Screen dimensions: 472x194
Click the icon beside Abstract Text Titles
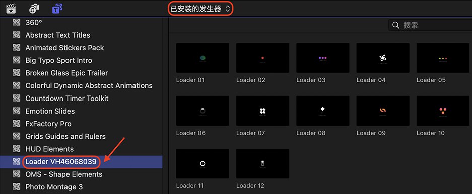point(16,35)
